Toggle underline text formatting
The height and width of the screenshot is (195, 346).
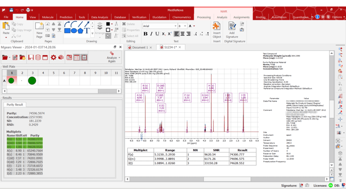[157, 34]
